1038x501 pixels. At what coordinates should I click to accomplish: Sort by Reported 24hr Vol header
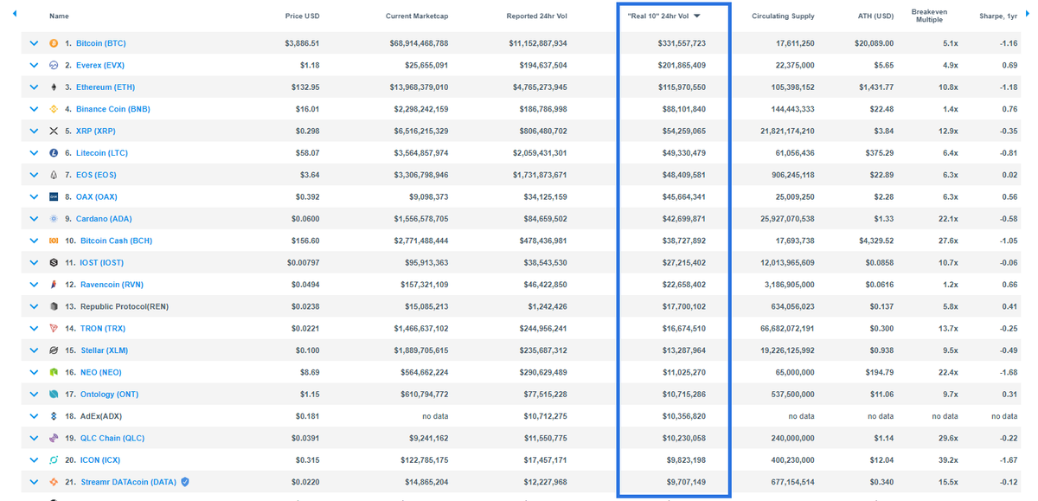pos(537,16)
